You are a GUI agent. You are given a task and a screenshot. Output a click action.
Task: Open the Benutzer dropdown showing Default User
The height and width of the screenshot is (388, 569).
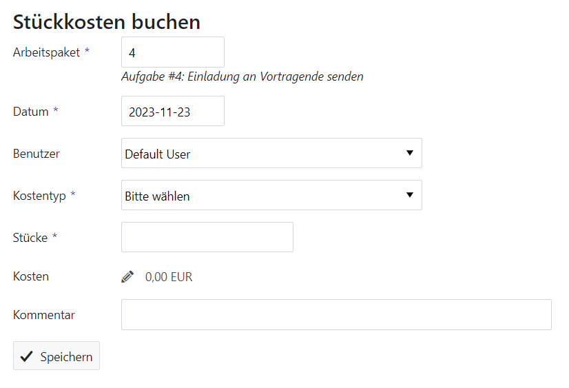coord(271,153)
